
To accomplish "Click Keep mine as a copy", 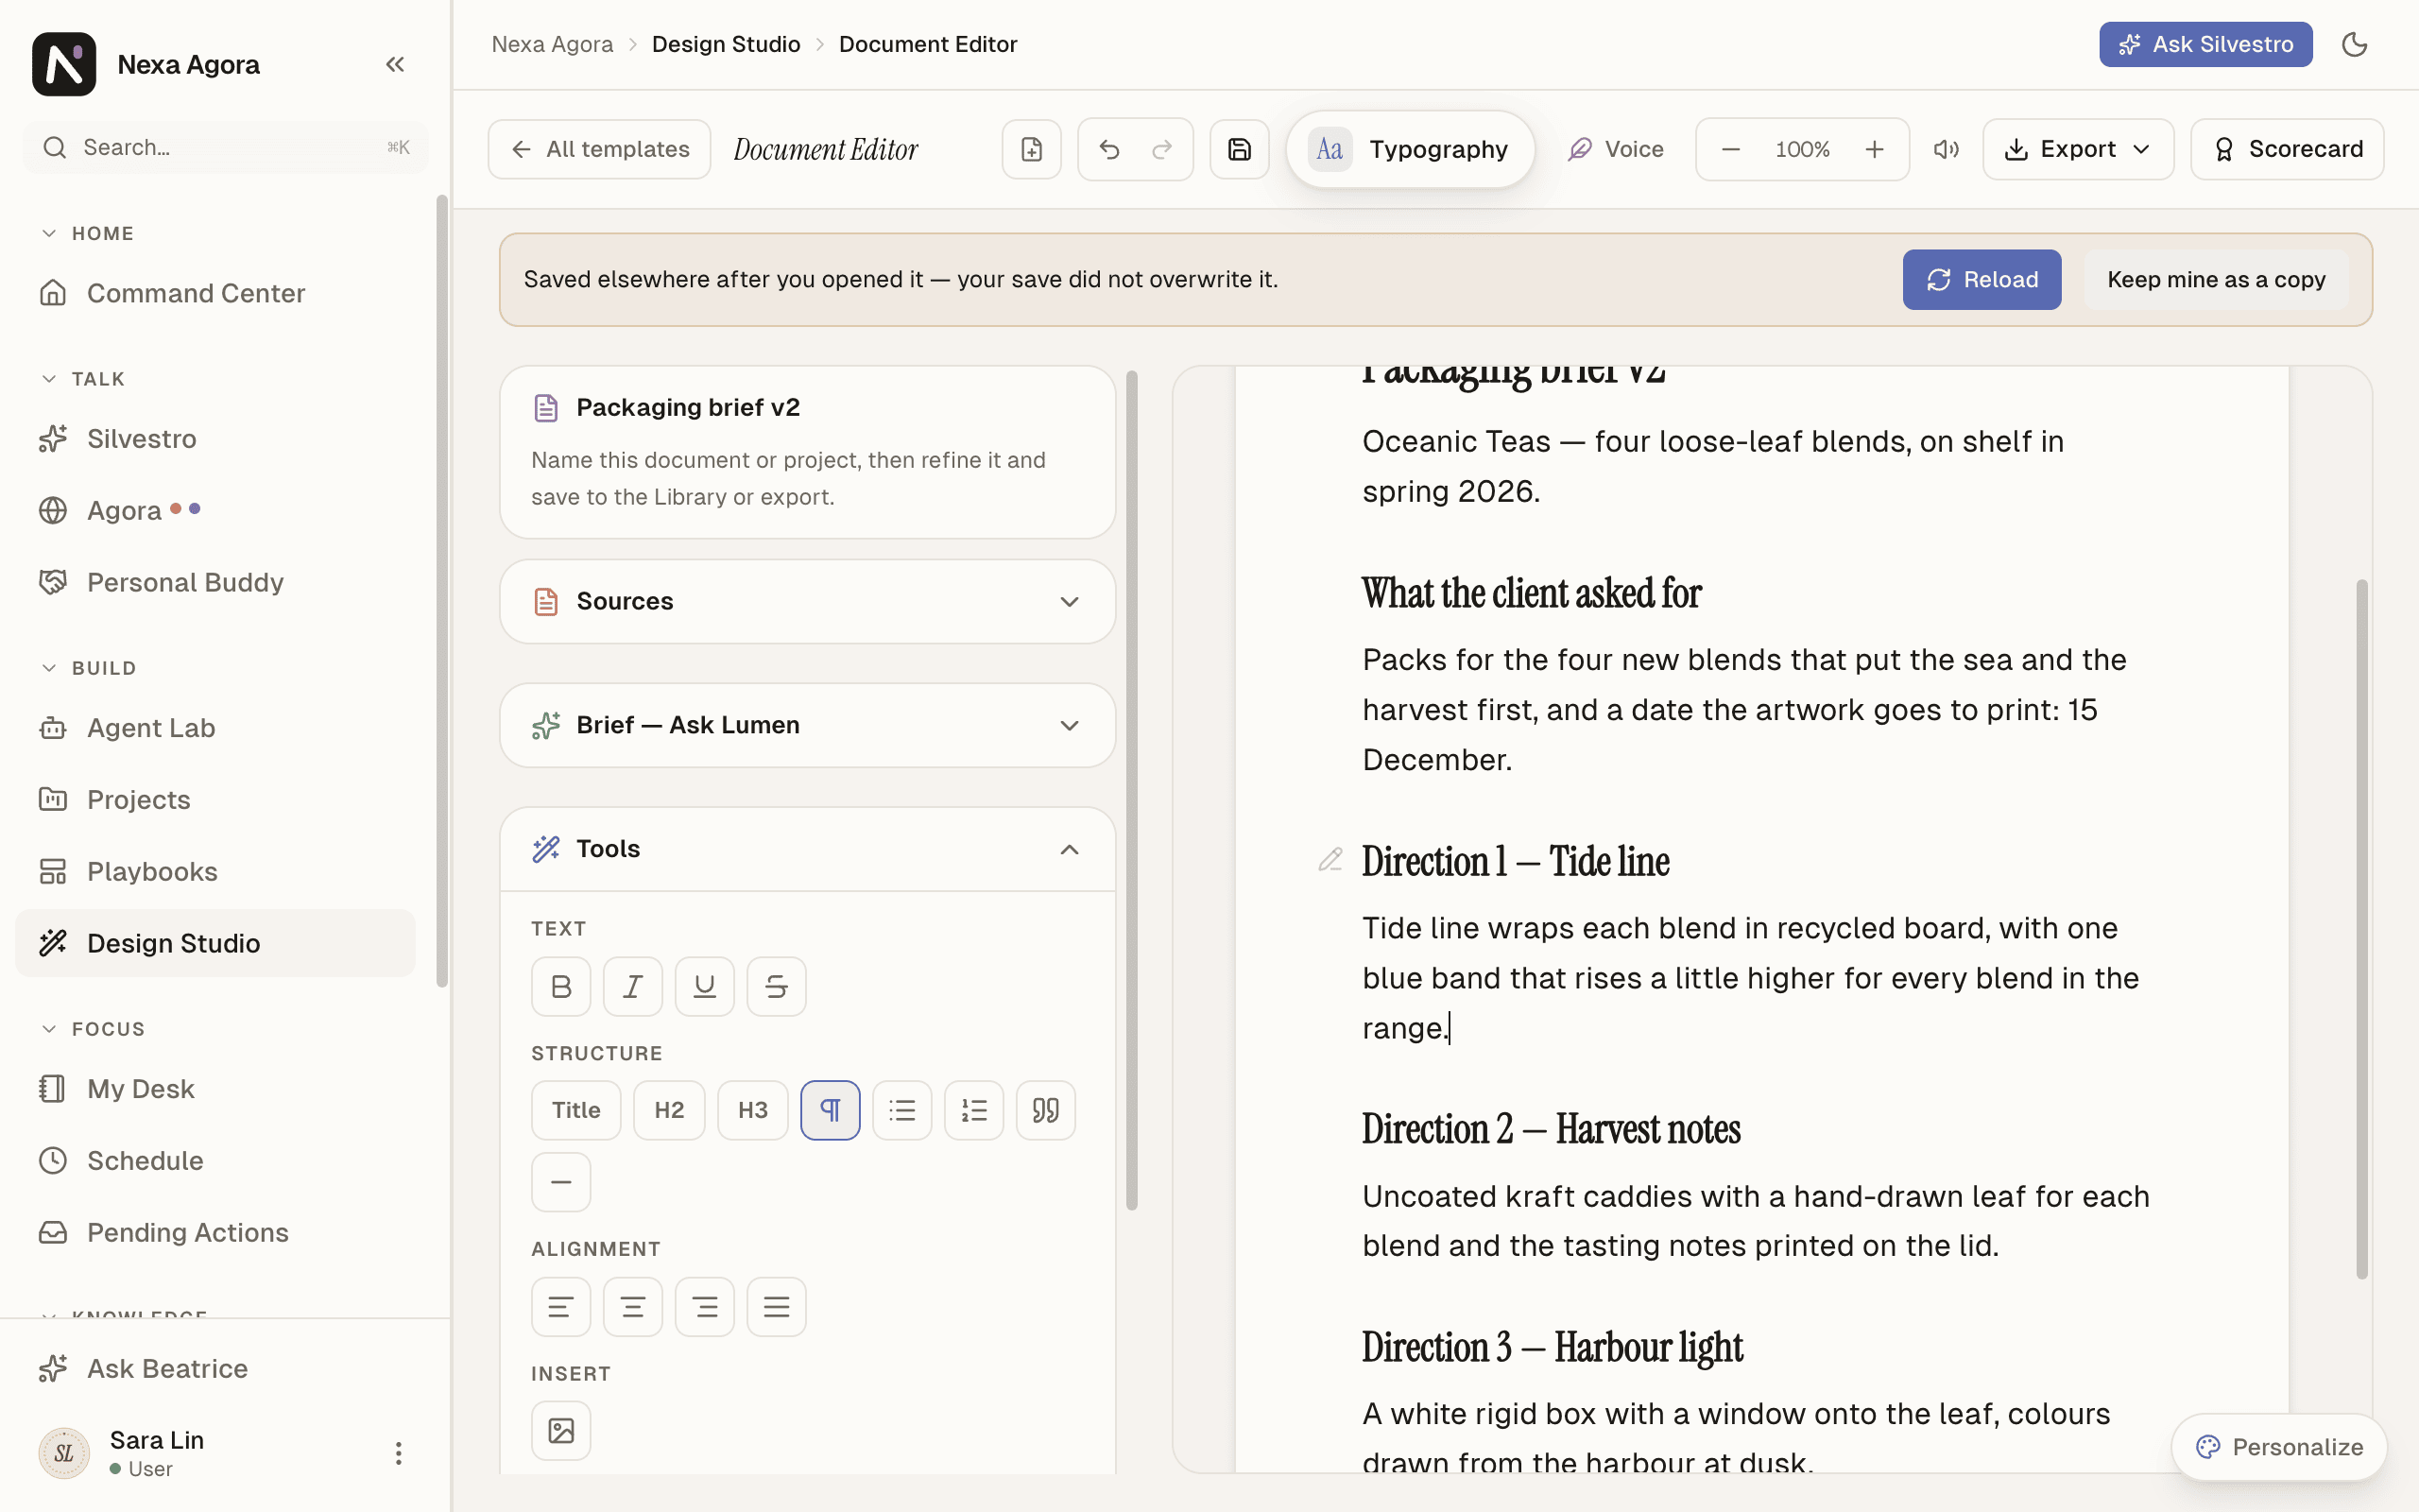I will pyautogui.click(x=2215, y=279).
